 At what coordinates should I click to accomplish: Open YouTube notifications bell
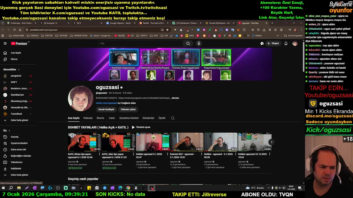(x=286, y=43)
